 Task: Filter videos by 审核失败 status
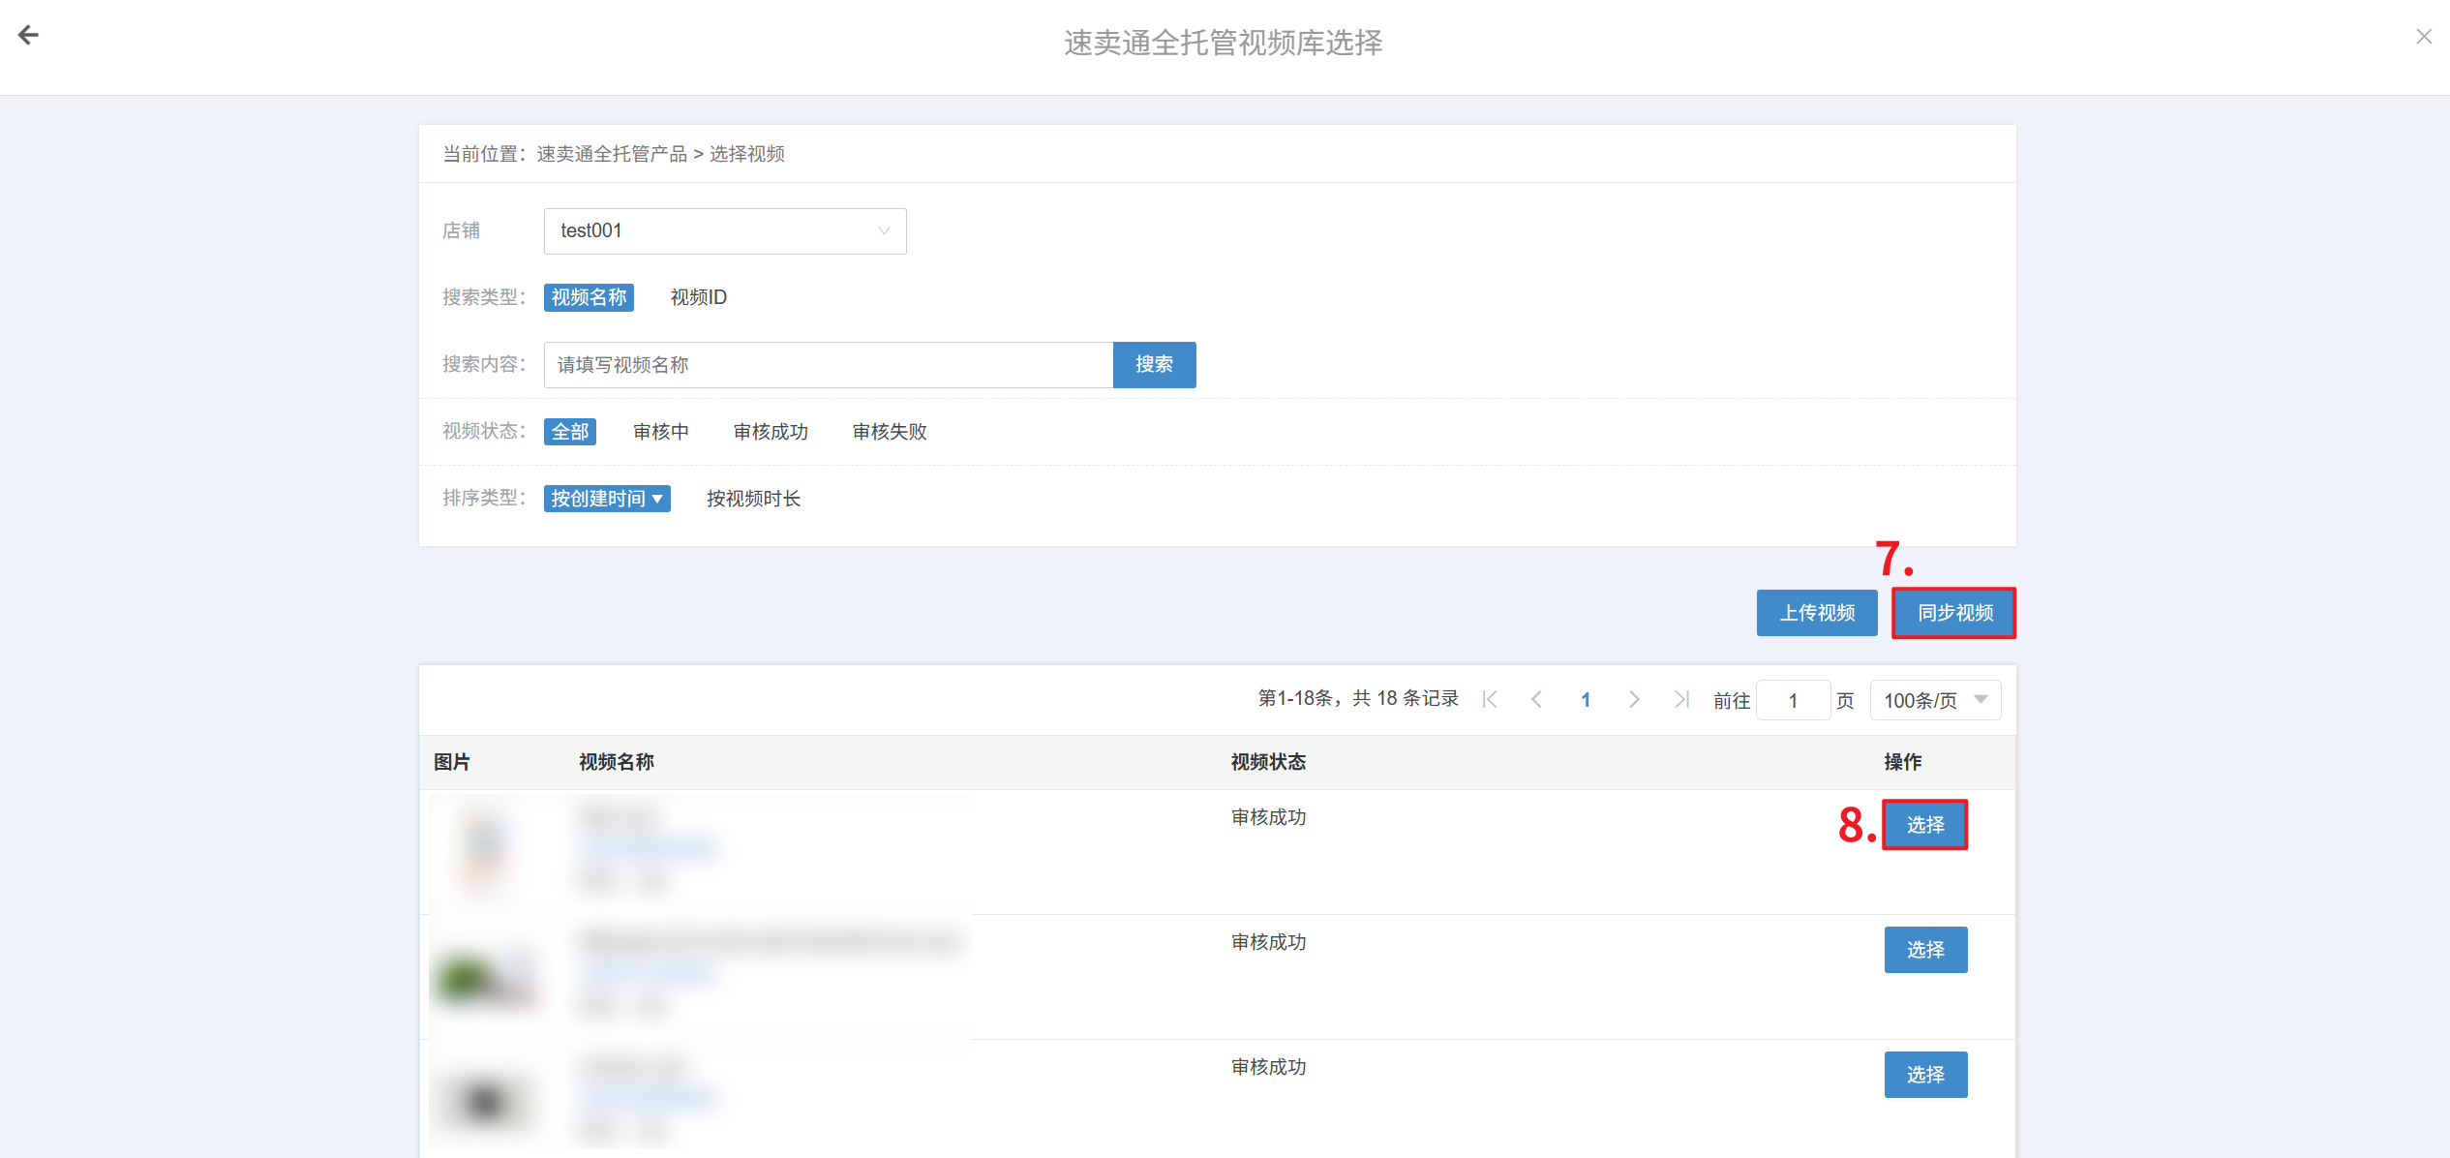click(889, 432)
